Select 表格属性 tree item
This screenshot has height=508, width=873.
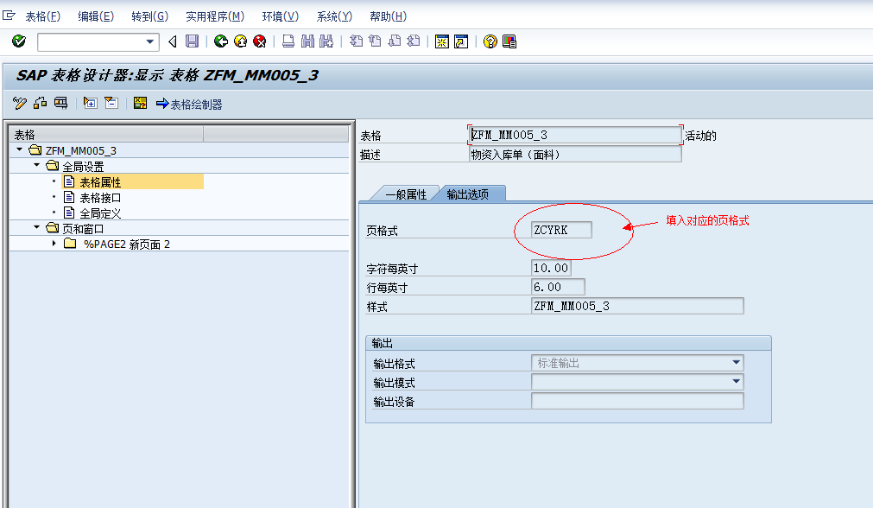pos(100,182)
